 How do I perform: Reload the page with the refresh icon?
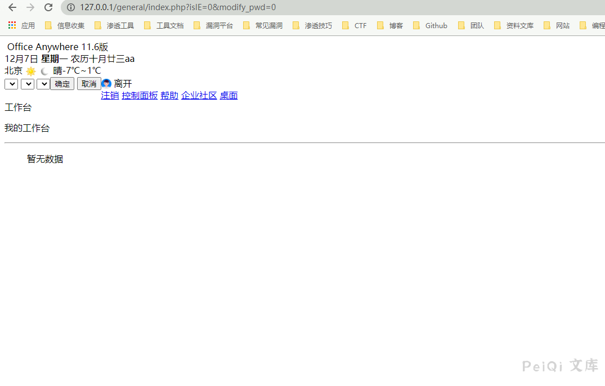pyautogui.click(x=48, y=7)
